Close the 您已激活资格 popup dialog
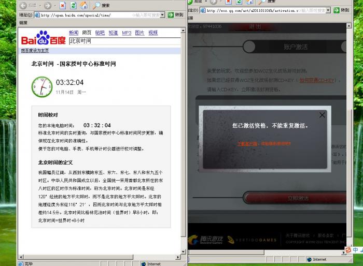This screenshot has height=266, width=363. (322, 115)
